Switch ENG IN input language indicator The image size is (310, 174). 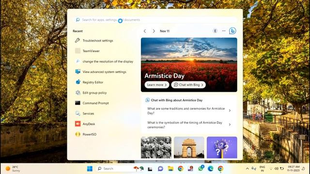[263, 169]
